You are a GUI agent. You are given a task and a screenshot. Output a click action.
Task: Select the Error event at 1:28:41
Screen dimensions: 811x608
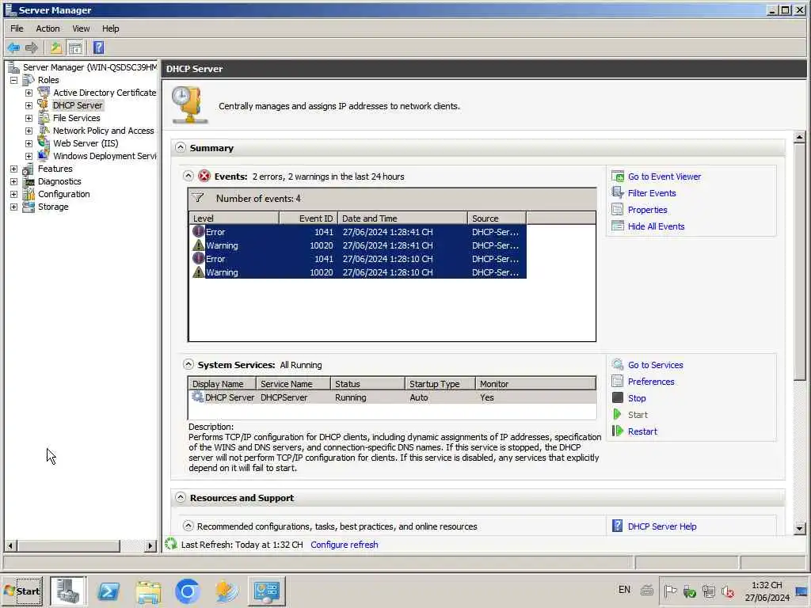tap(357, 232)
